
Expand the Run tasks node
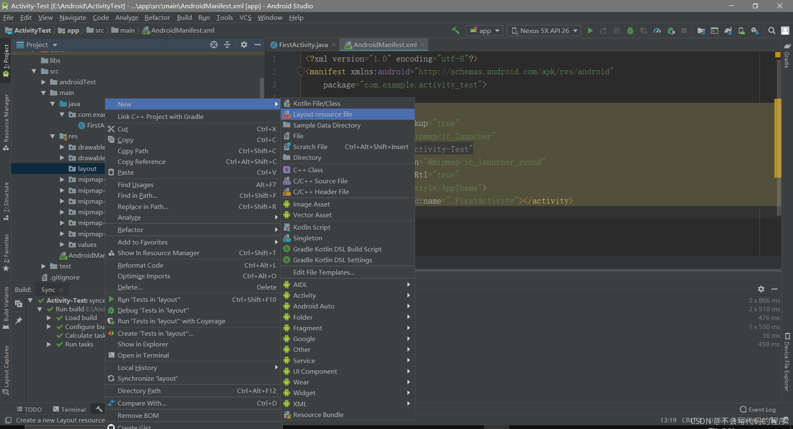click(49, 344)
